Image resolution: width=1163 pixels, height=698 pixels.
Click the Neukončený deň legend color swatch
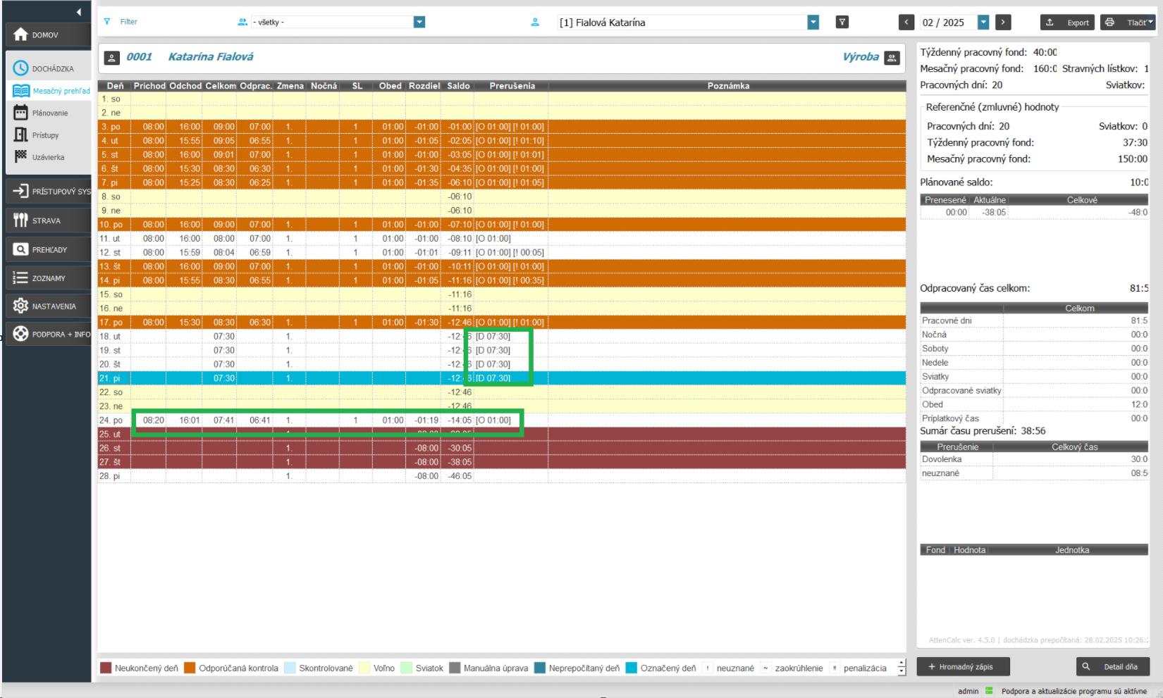coord(106,668)
